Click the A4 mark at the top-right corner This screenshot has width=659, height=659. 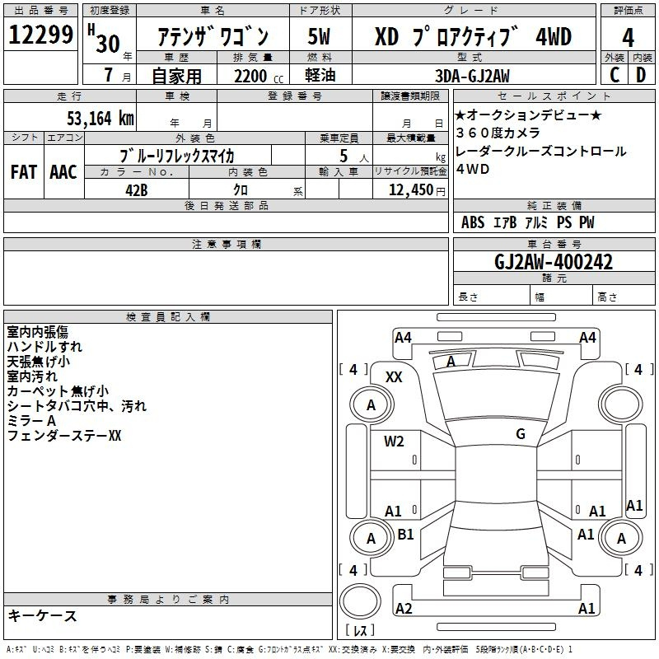point(587,337)
